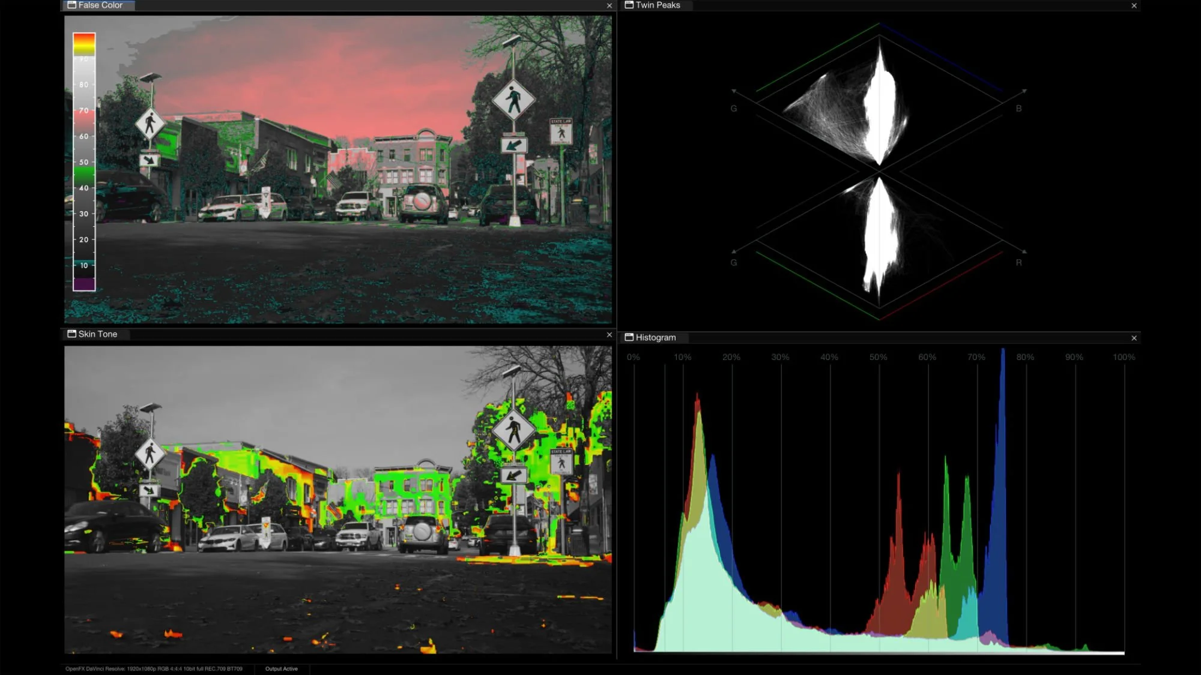
Task: Click the false color IRE scale legend
Action: [84, 162]
